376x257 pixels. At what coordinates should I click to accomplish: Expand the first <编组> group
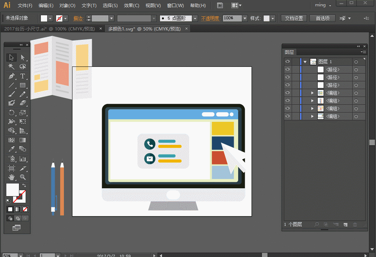[312, 93]
